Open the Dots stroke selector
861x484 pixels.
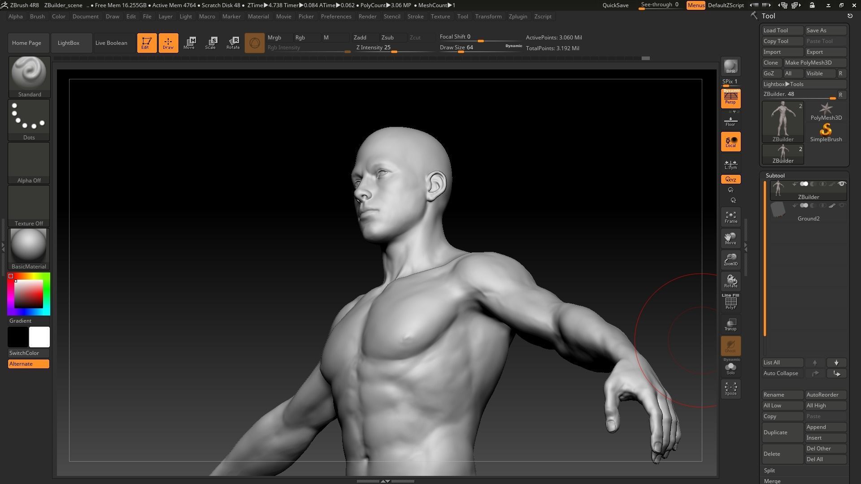pyautogui.click(x=29, y=120)
